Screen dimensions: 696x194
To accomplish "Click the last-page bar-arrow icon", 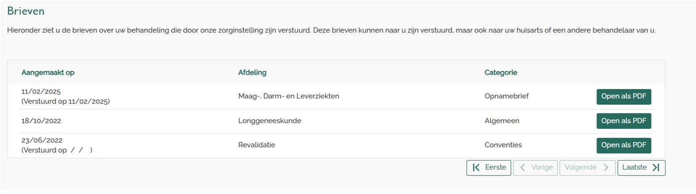I will tap(656, 168).
